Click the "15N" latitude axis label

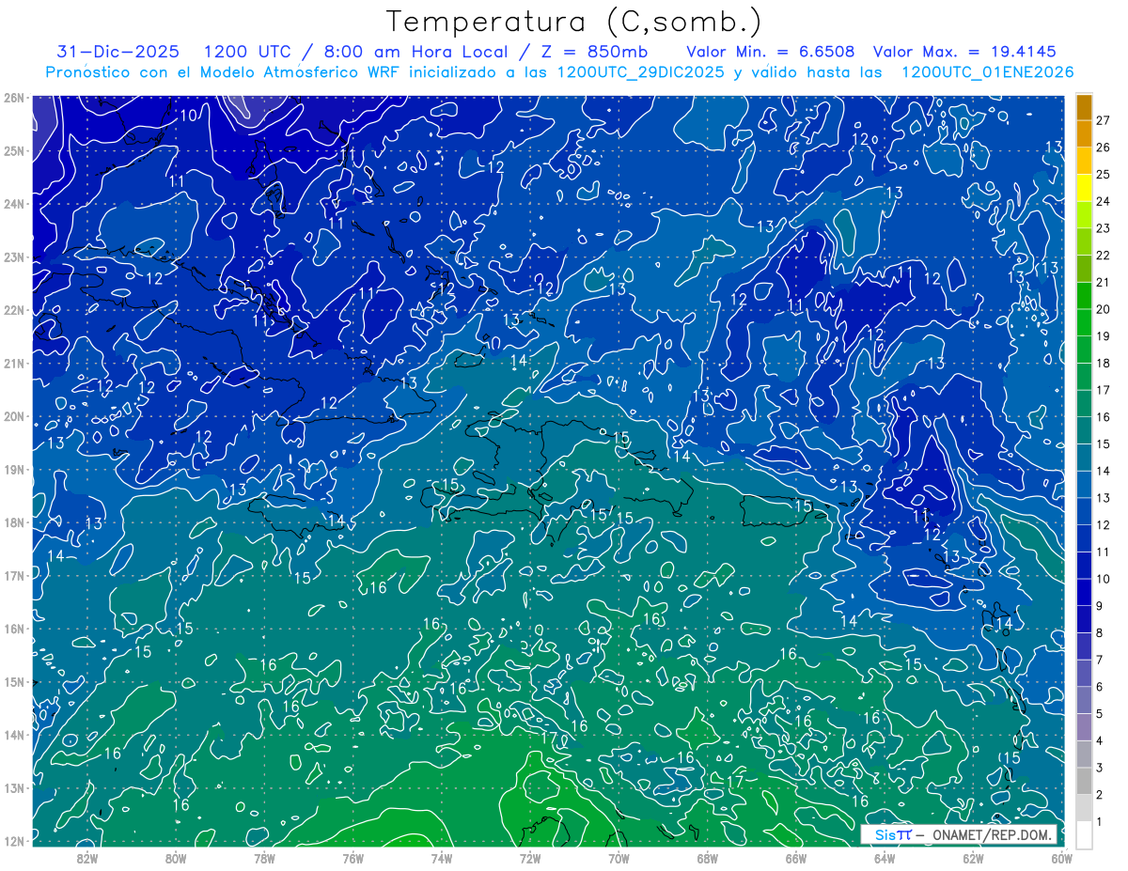tap(14, 681)
